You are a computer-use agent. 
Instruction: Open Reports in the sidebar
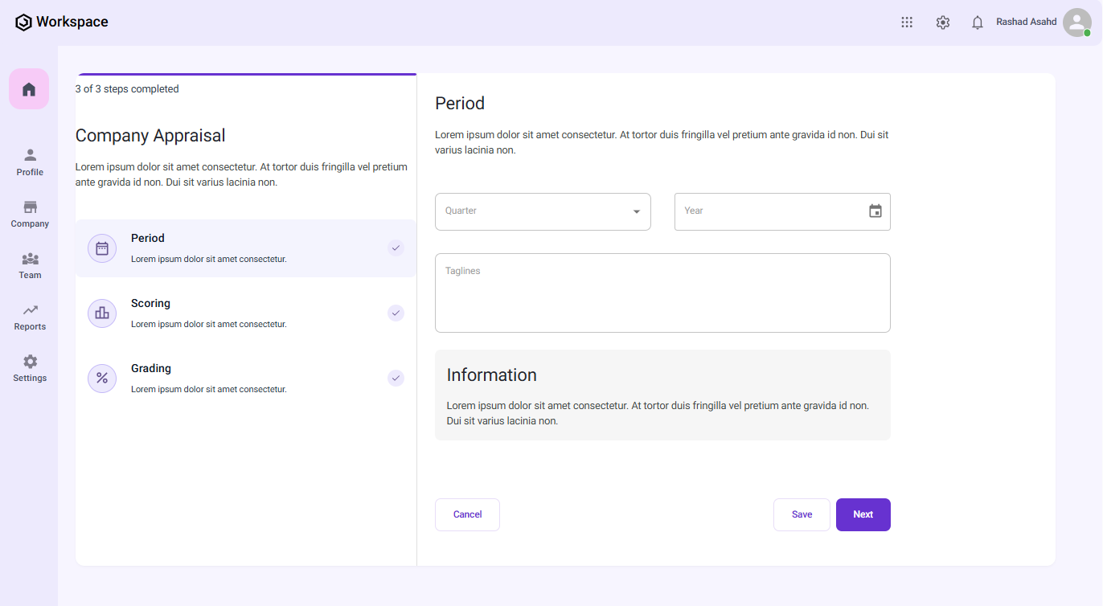tap(30, 317)
